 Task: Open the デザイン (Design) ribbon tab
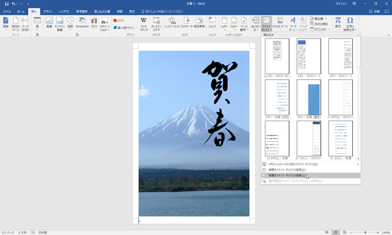[48, 11]
